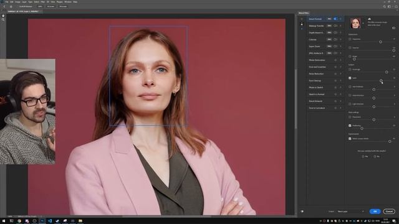Image resolution: width=399 pixels, height=224 pixels.
Task: Uncheck the Feathering checkbox
Action: coord(350,126)
